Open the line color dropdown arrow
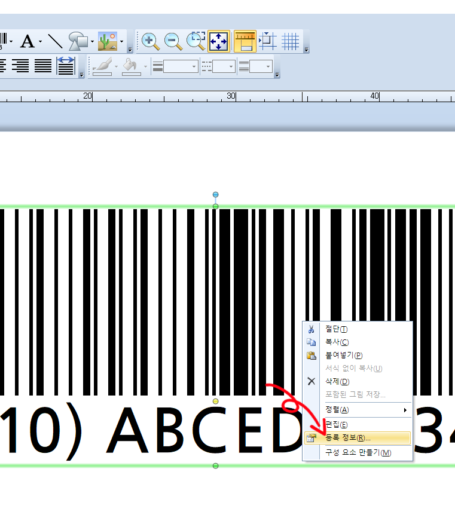The width and height of the screenshot is (455, 521). pyautogui.click(x=116, y=67)
